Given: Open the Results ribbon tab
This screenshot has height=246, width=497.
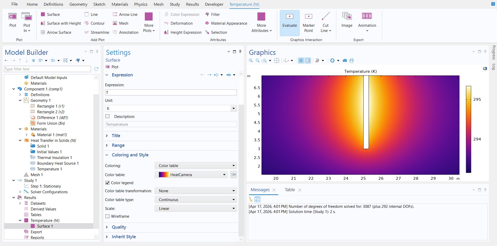Looking at the screenshot, I should 192,4.
